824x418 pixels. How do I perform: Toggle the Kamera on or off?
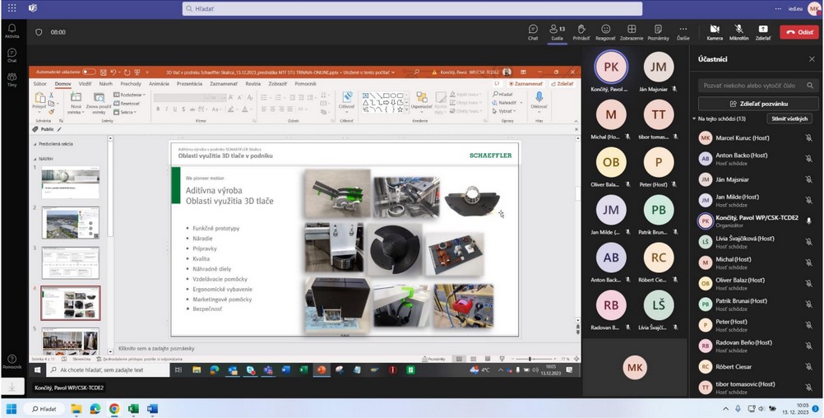(714, 30)
